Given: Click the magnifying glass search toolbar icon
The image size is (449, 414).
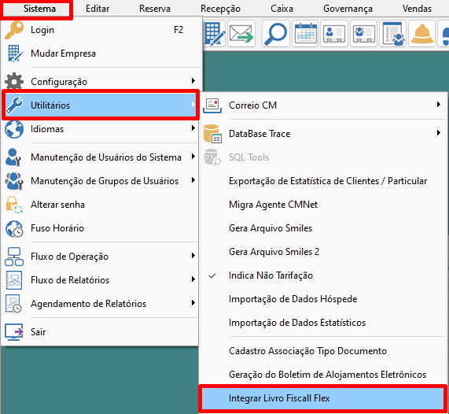Looking at the screenshot, I should (x=275, y=34).
